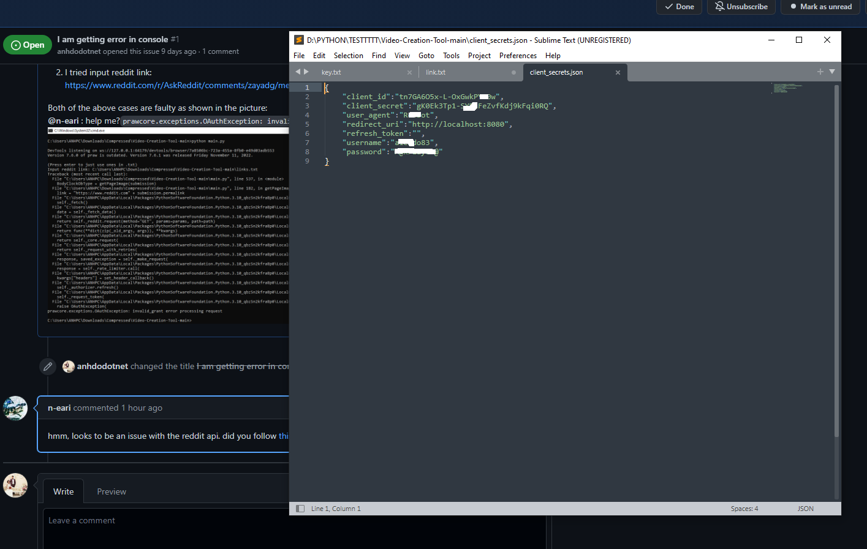Change syntax via JSON selector in status bar
Image resolution: width=867 pixels, height=549 pixels.
tap(806, 509)
